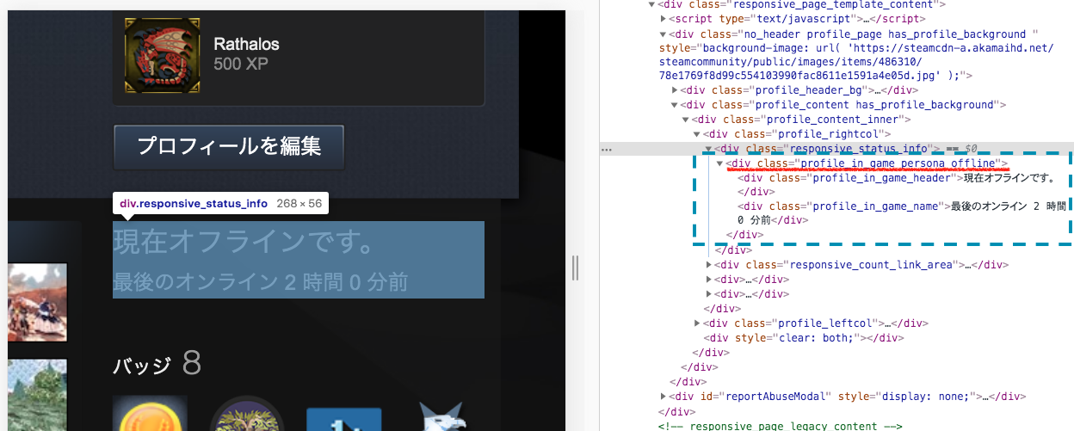Collapse the responsive_status_info div node
Image resolution: width=1074 pixels, height=431 pixels.
click(x=709, y=149)
